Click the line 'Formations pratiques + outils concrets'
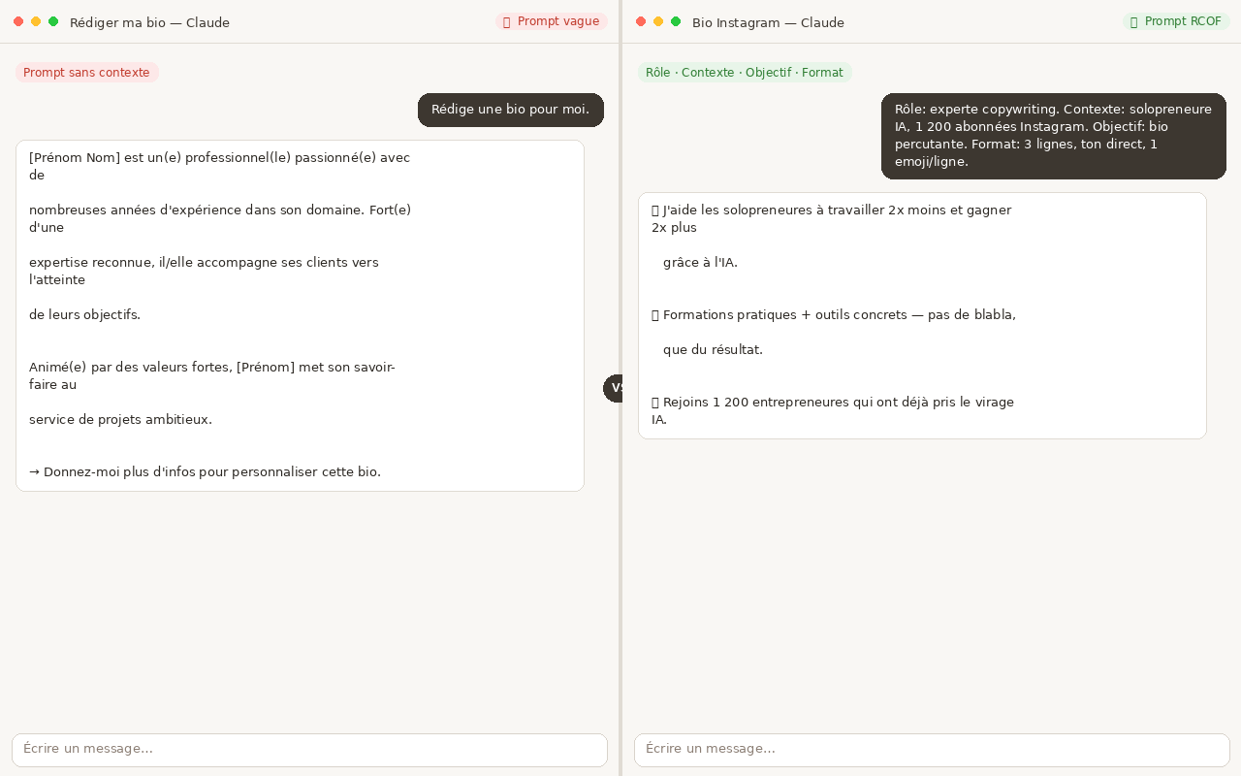 (x=834, y=315)
